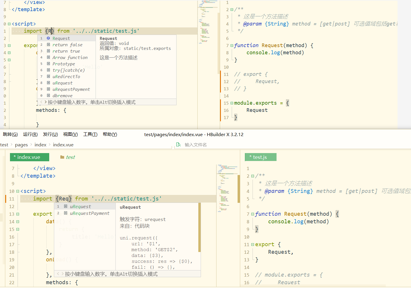Click the function icon beside Request suggestion
This screenshot has height=288, width=411.
coord(48,38)
